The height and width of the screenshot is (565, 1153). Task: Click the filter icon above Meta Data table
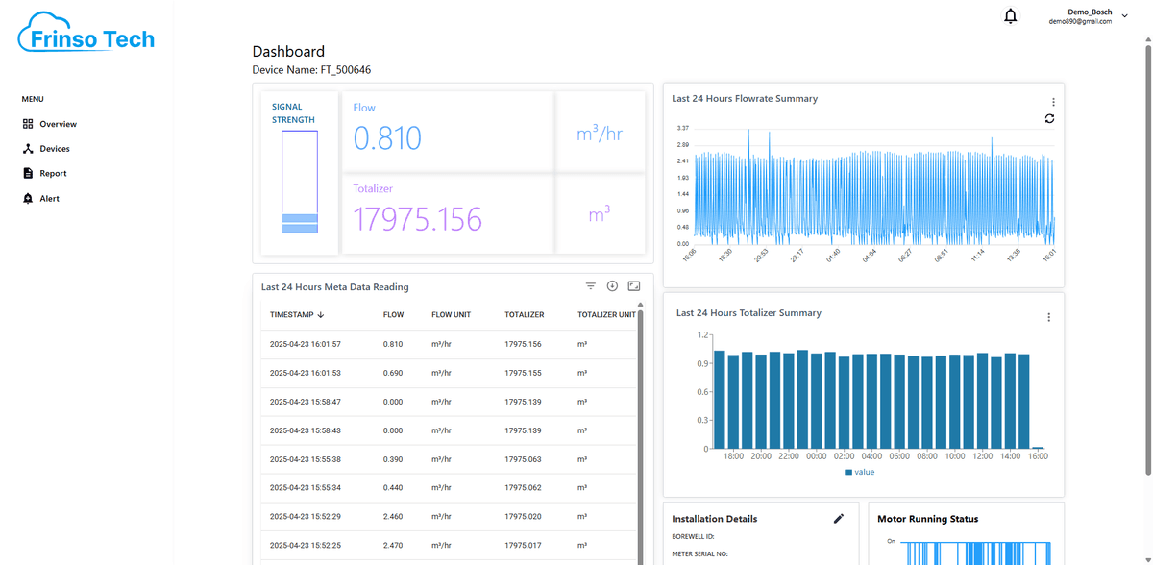coord(591,286)
